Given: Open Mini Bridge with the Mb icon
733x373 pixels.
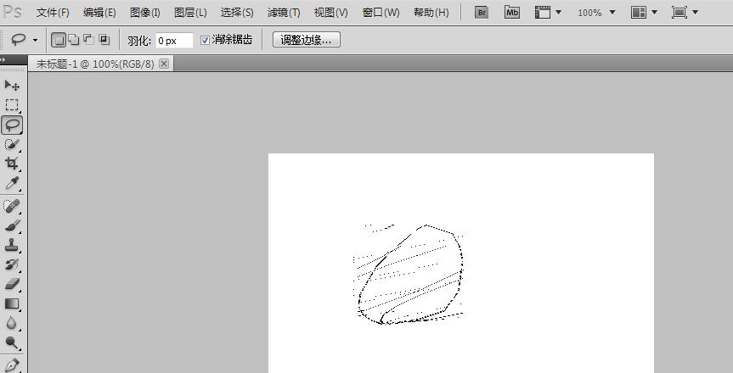Looking at the screenshot, I should coord(511,13).
